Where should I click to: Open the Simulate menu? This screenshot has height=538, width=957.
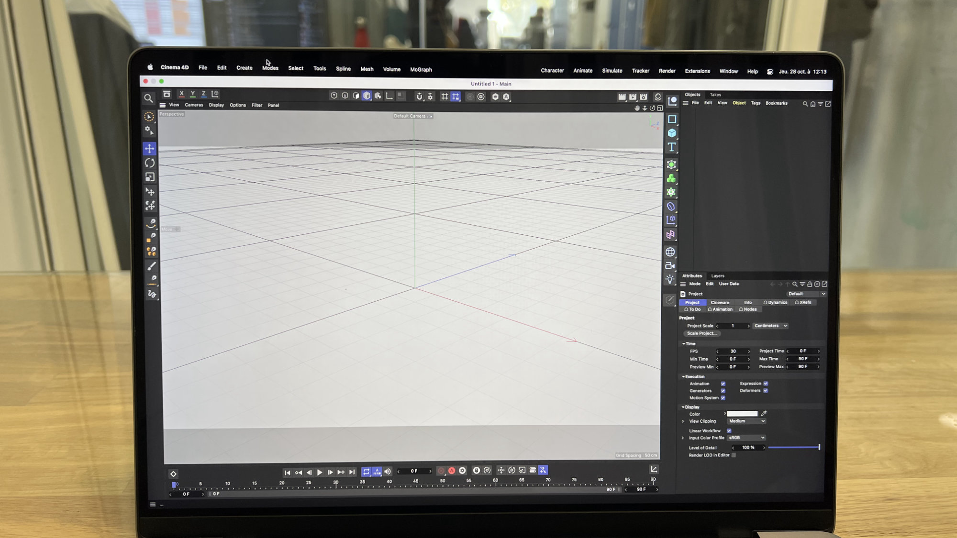click(612, 71)
